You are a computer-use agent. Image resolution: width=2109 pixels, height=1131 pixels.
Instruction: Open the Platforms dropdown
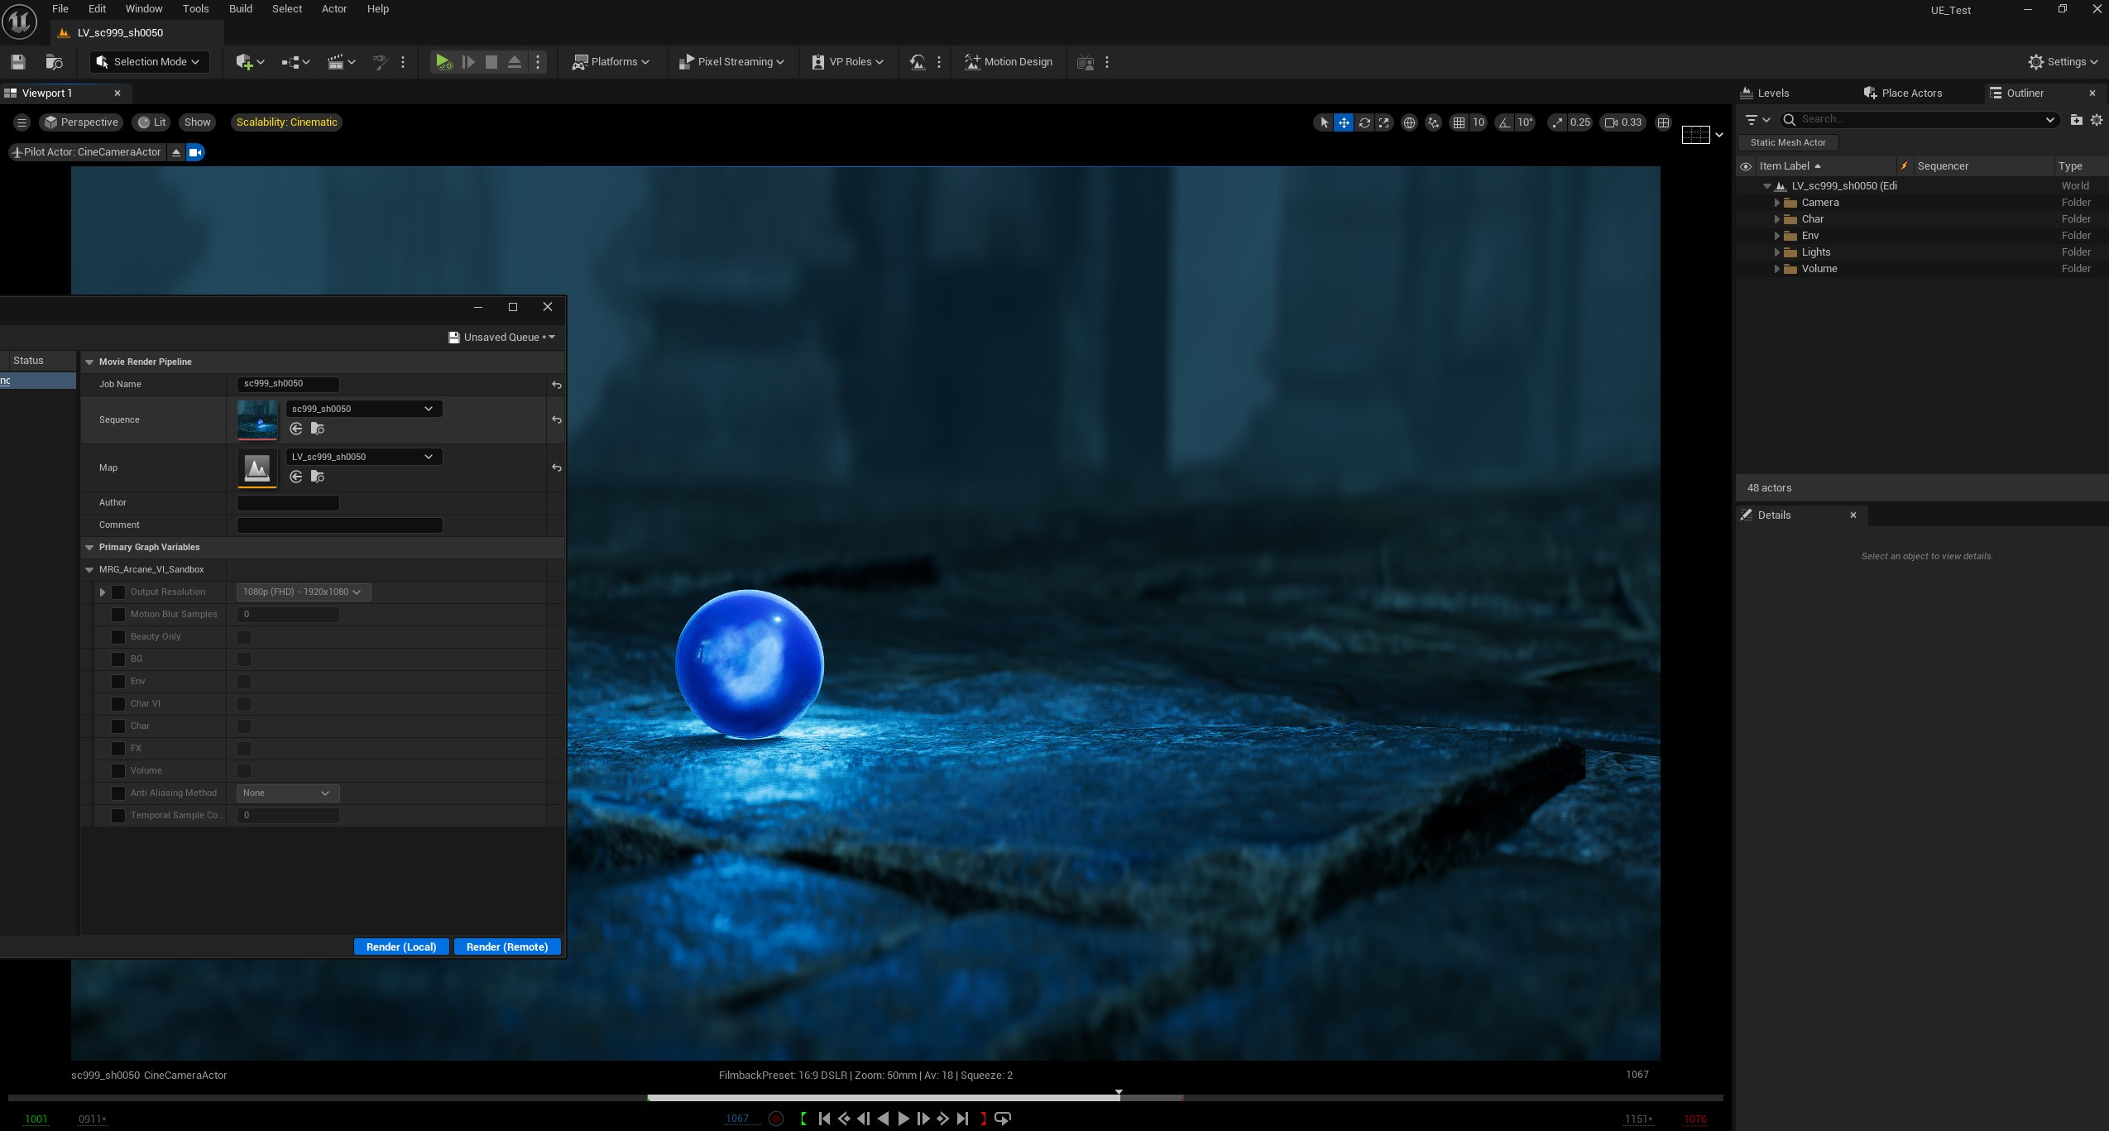coord(611,62)
